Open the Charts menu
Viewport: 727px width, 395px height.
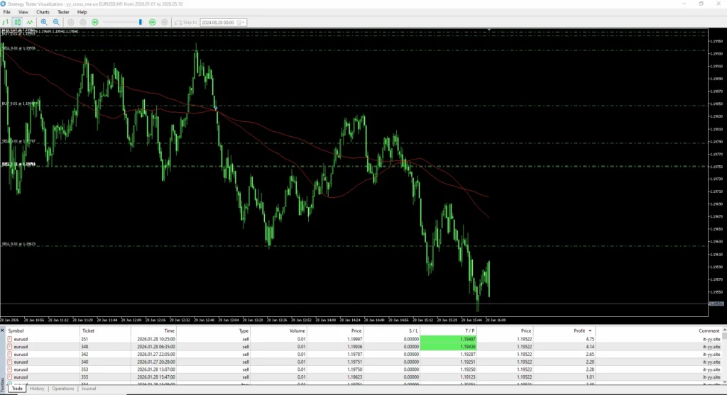pos(43,12)
